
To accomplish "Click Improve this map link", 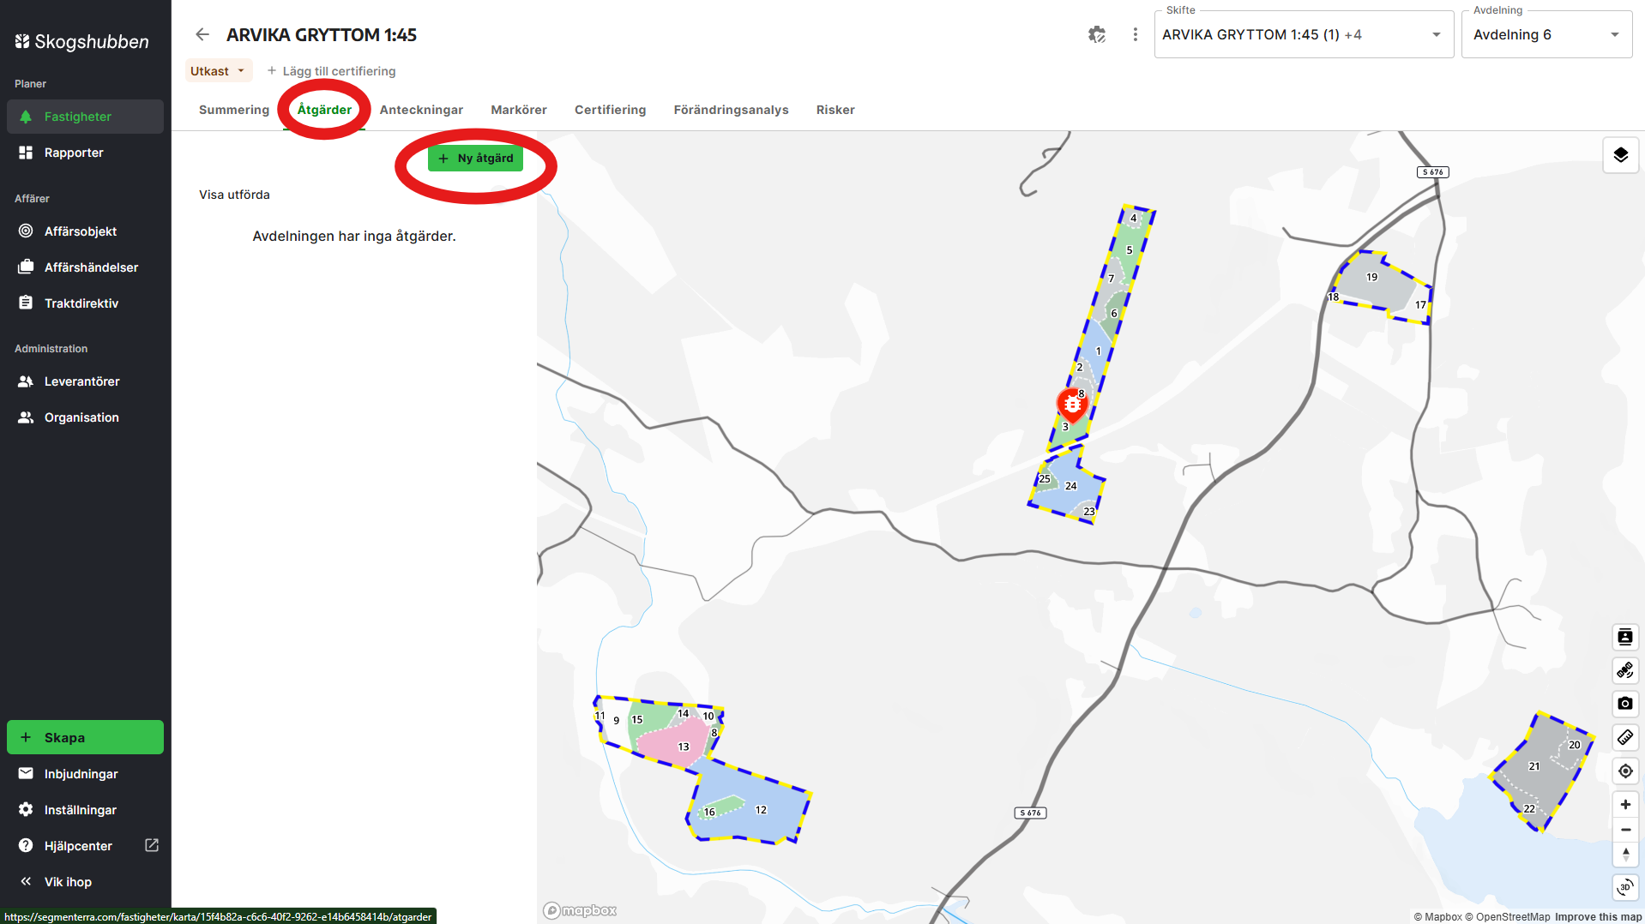I will point(1599,917).
